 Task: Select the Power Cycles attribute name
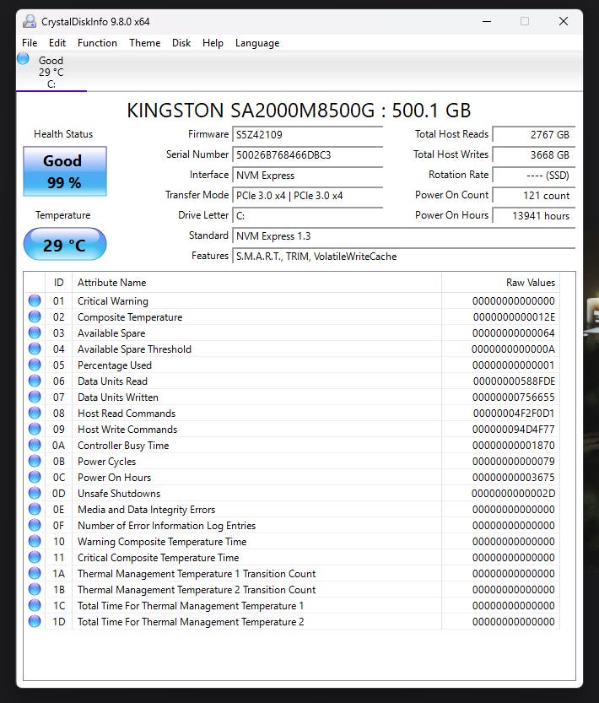coord(106,462)
